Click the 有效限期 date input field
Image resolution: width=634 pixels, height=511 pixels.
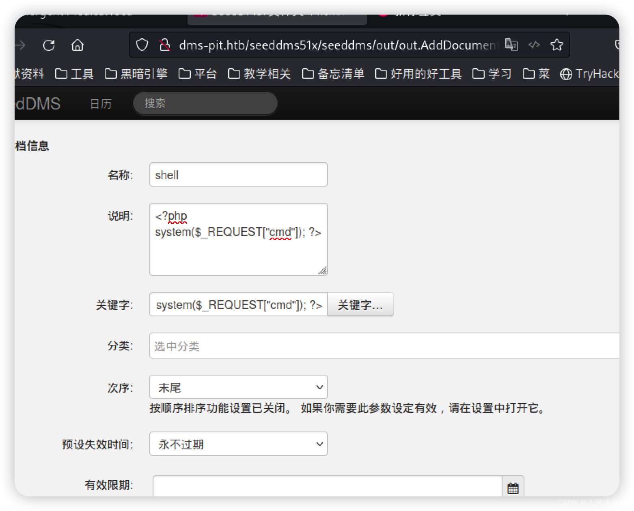click(x=328, y=486)
